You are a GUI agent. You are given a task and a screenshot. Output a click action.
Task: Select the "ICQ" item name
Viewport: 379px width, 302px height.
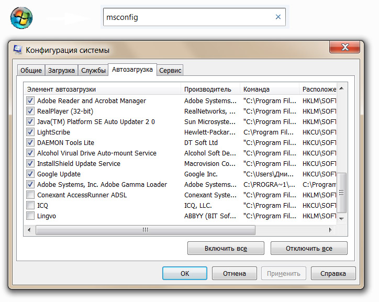coord(42,205)
